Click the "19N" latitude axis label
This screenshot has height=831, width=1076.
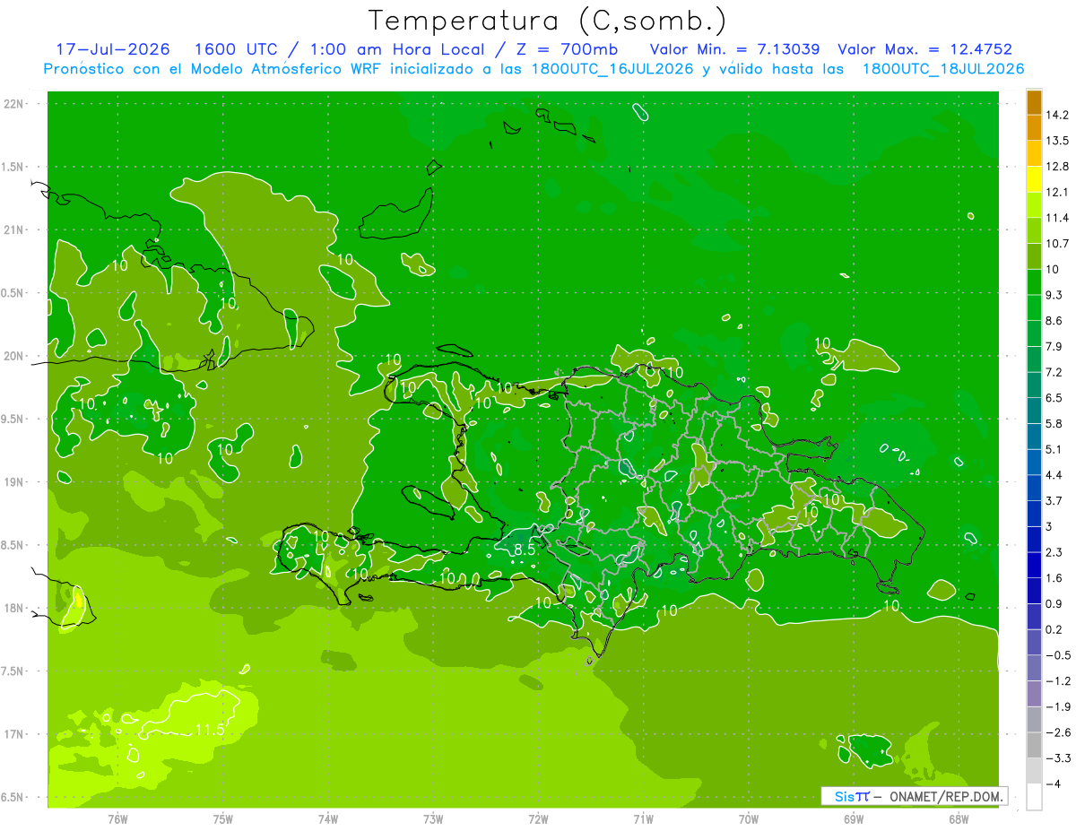click(x=13, y=482)
